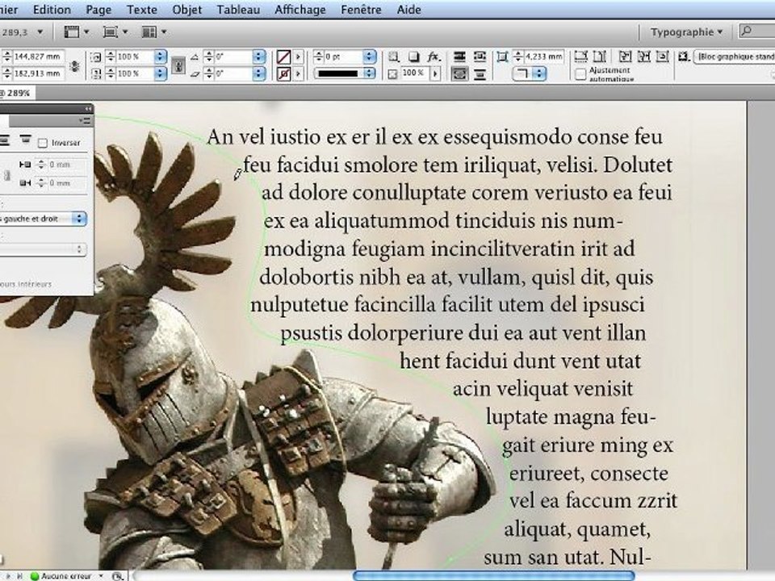Click the horizontal scrollbar thumb
Screen dimensions: 775x581
494,575
